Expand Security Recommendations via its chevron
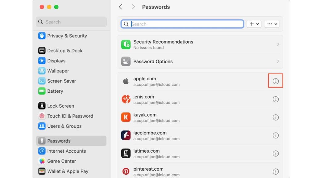The image size is (316, 178). point(278,44)
